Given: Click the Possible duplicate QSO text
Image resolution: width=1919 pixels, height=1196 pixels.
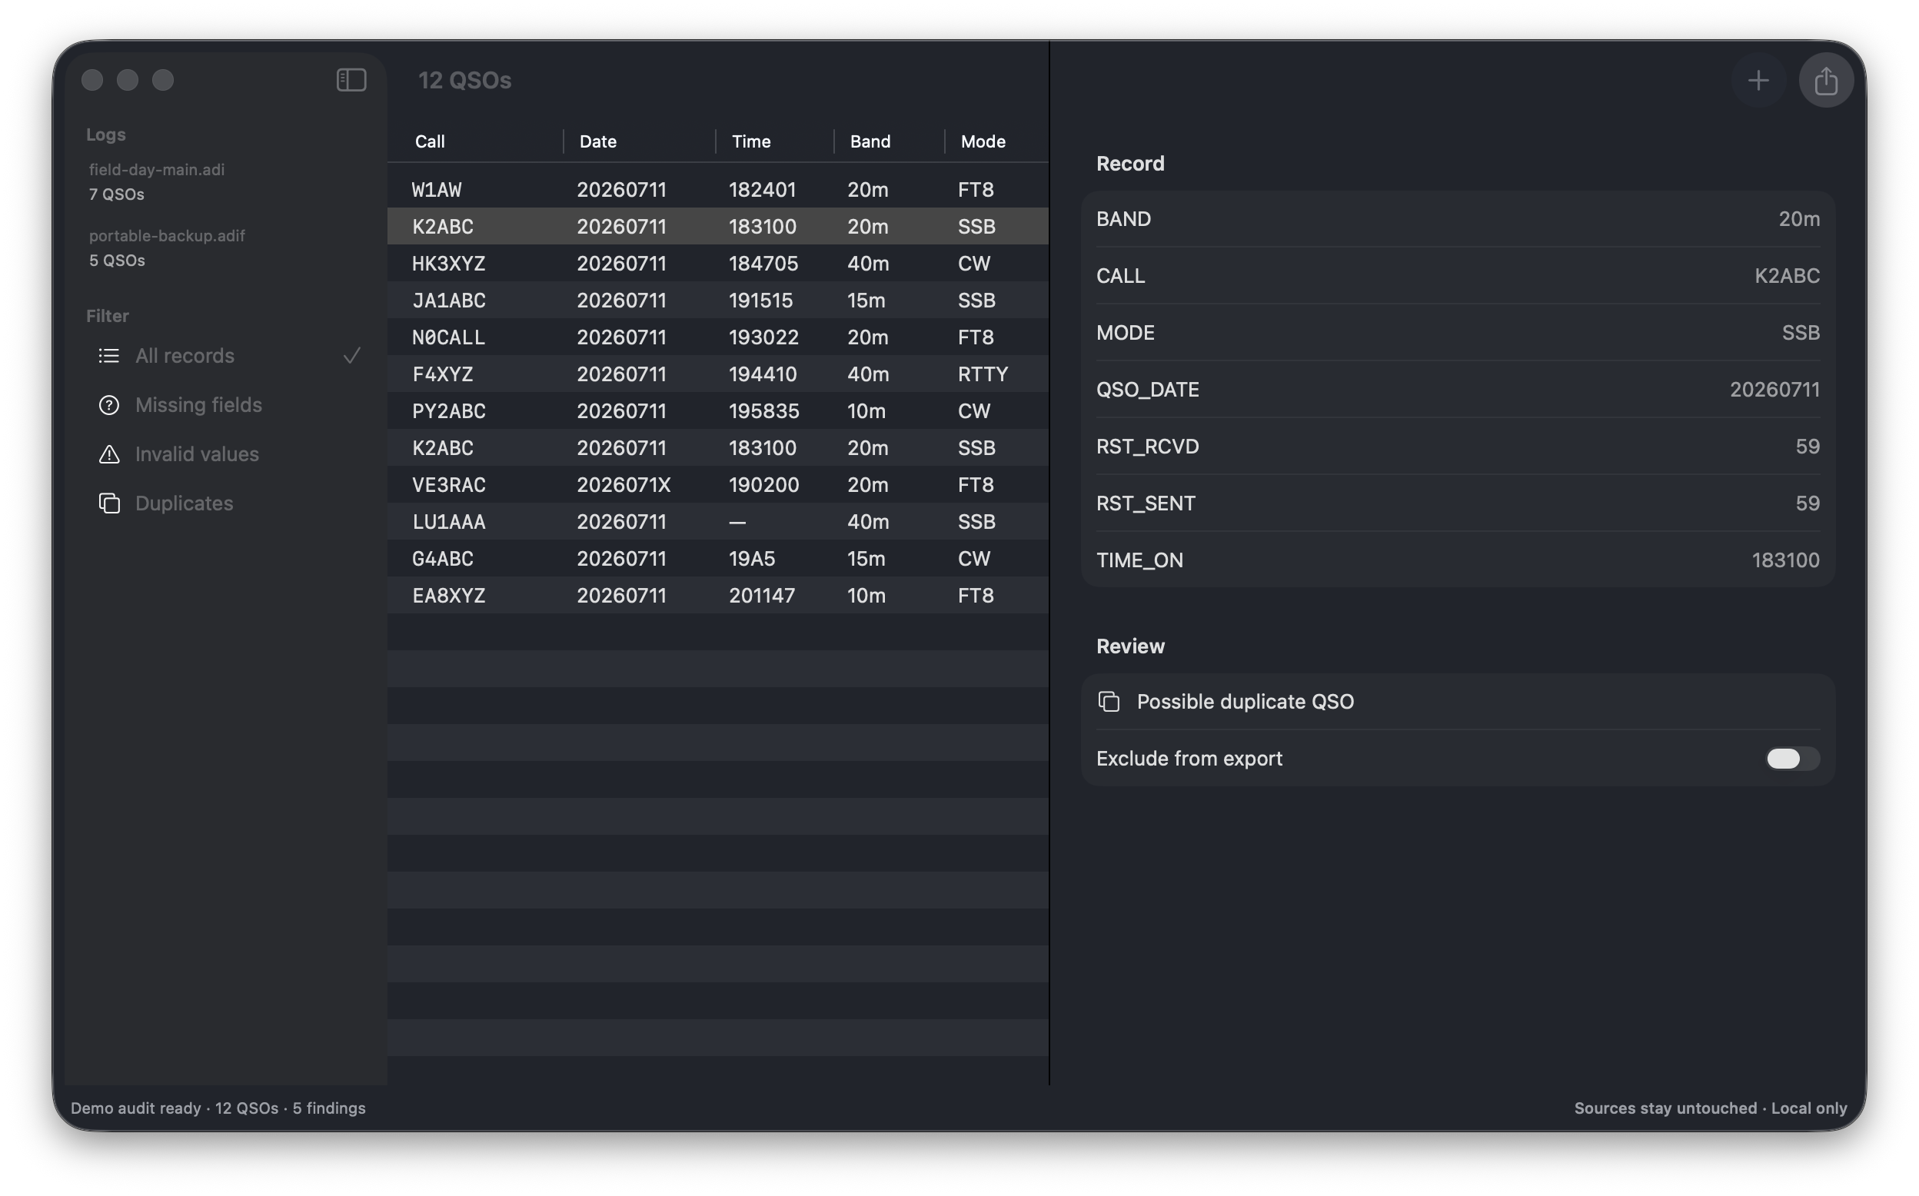Looking at the screenshot, I should coord(1245,702).
